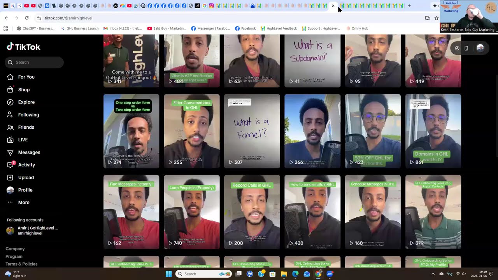Play the How to send emails video
498x280 pixels.
(312, 212)
